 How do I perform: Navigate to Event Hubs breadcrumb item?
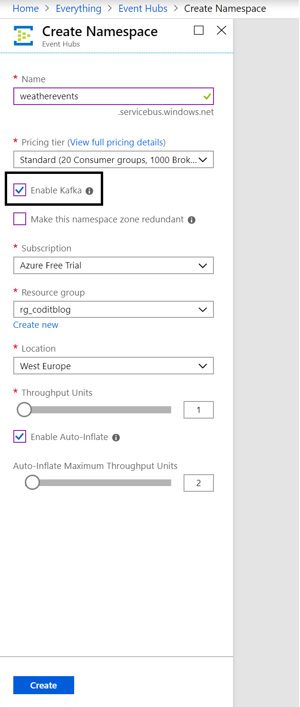[x=143, y=9]
